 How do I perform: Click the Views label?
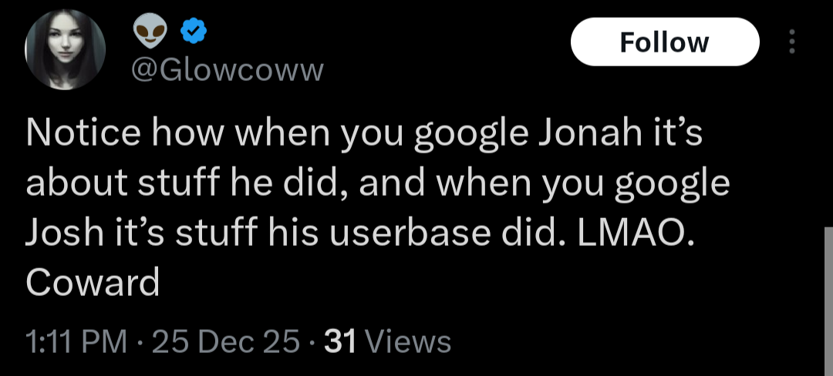click(407, 341)
